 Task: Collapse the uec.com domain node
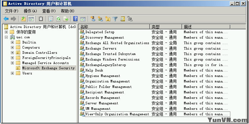pos(6,37)
